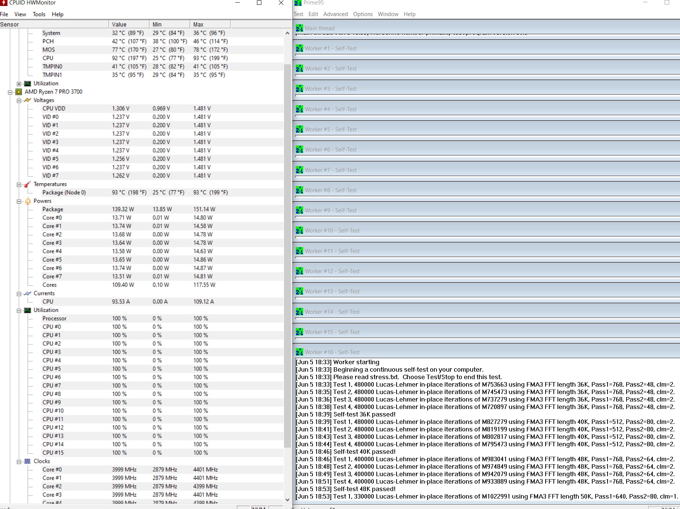Click HWMonitor scrollbar down arrow
Screen dimensions: 680x509
click(x=287, y=499)
